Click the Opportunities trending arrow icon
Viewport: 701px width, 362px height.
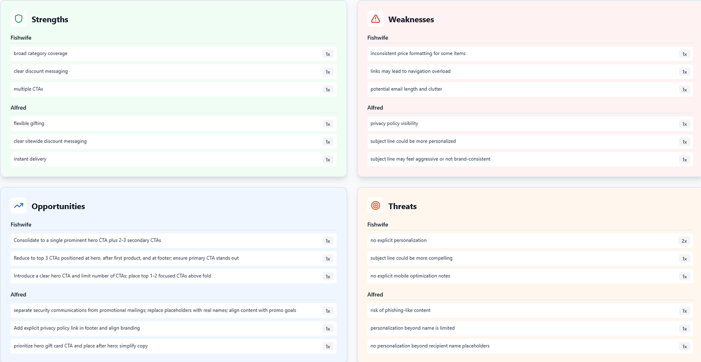click(x=19, y=205)
